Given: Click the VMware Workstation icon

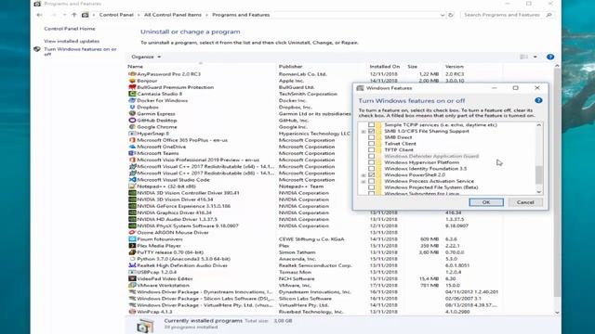Looking at the screenshot, I should (x=132, y=285).
